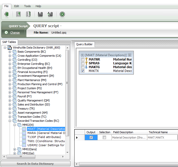
Task: Click the key icon beside SPRAS
Action: click(x=86, y=63)
